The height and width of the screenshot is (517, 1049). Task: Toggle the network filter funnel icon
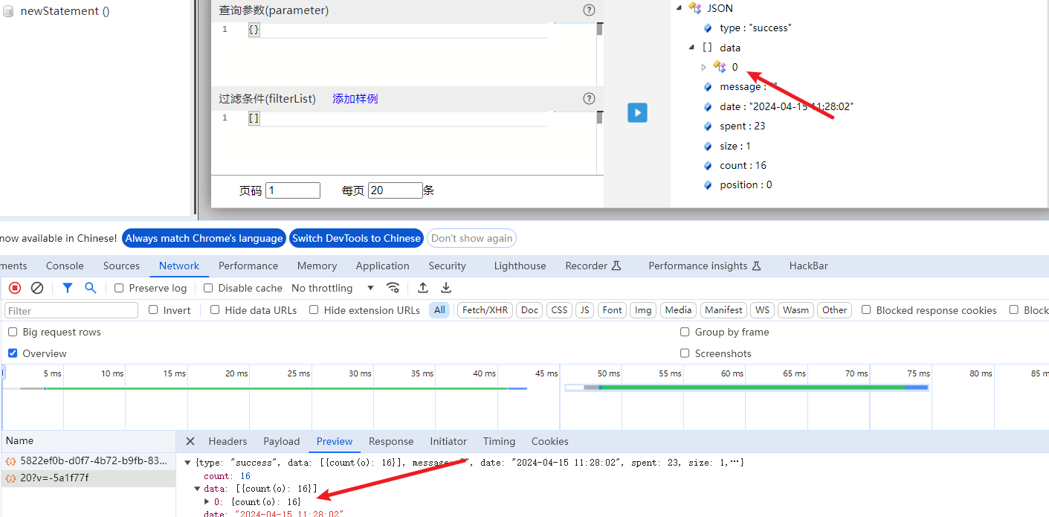[x=68, y=288]
